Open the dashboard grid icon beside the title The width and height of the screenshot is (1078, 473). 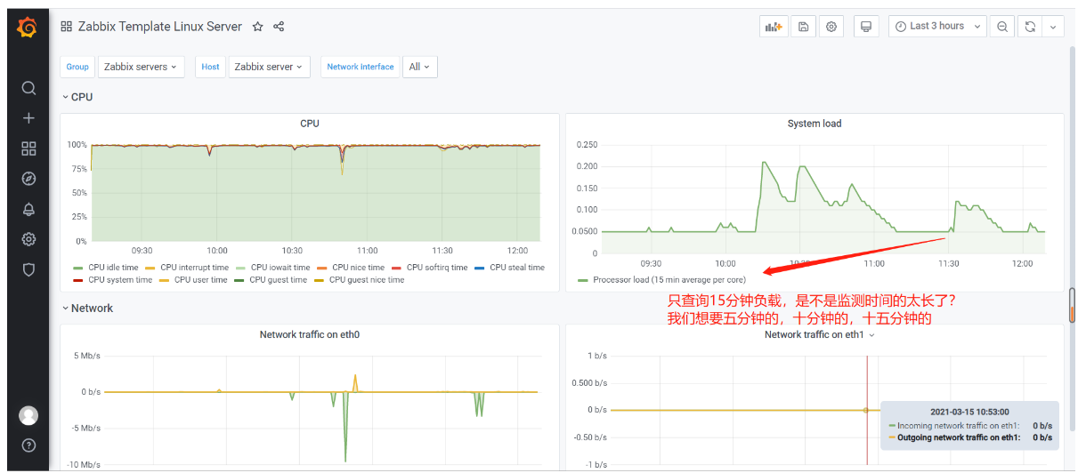point(67,27)
